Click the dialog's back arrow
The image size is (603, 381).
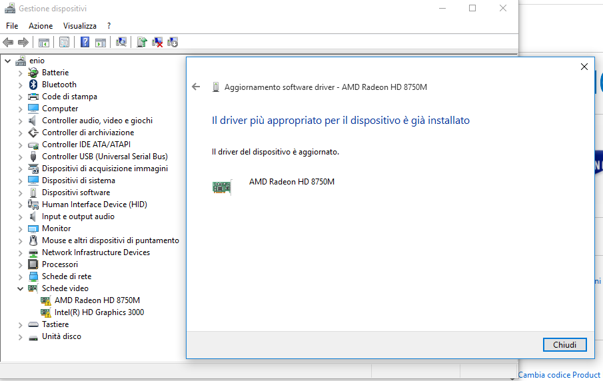pyautogui.click(x=196, y=87)
